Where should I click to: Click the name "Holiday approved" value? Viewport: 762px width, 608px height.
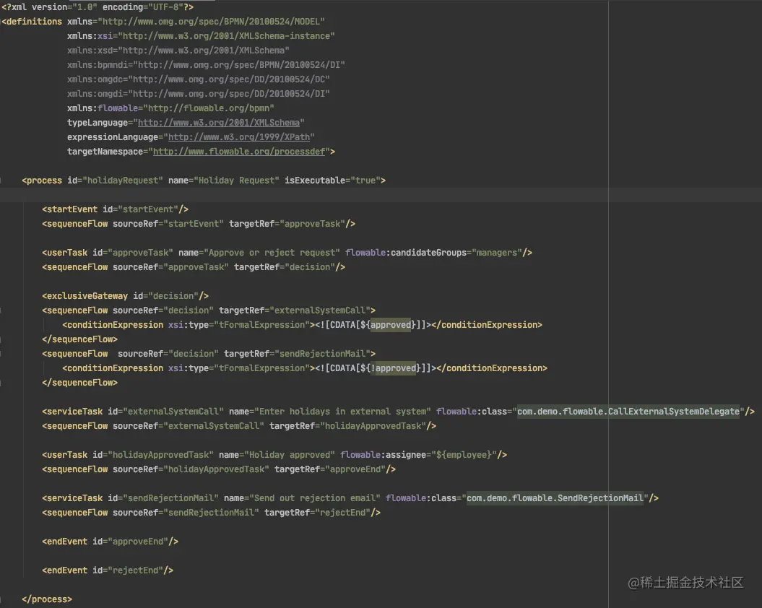290,455
